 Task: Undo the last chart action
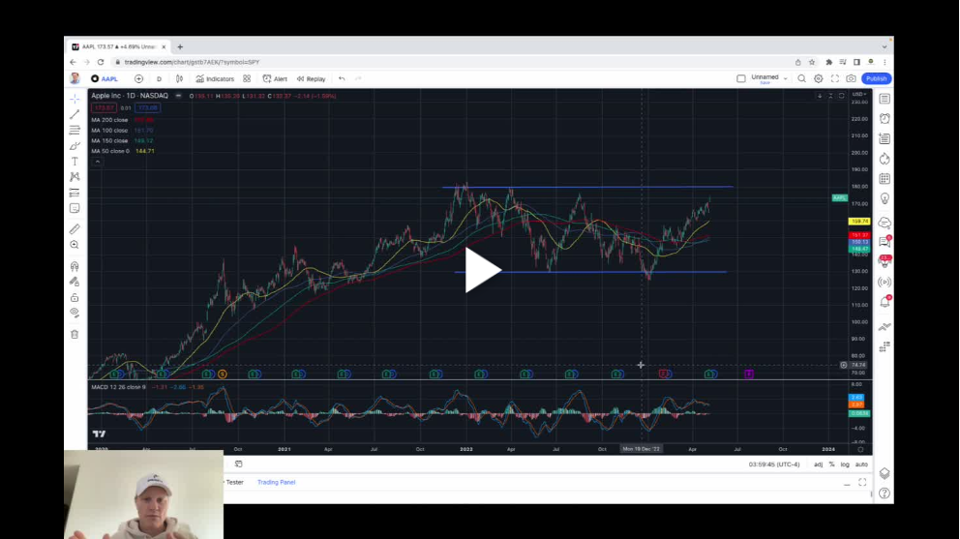click(x=342, y=79)
